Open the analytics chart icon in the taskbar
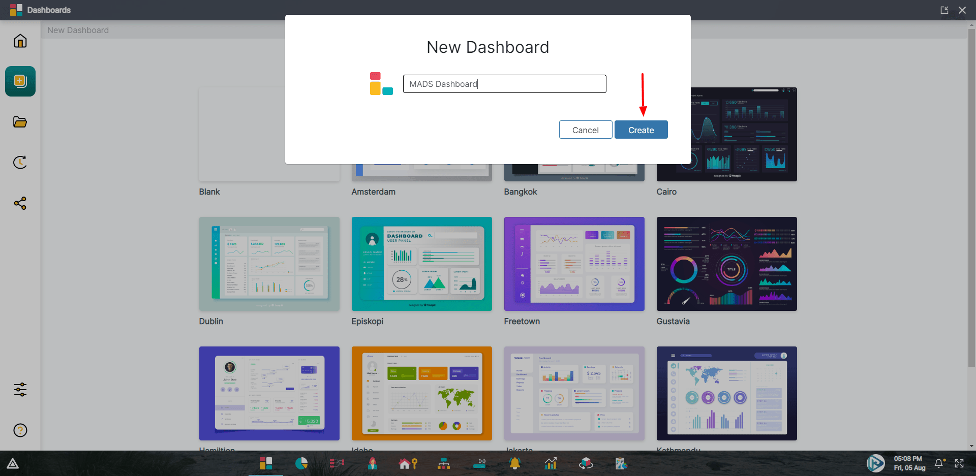This screenshot has height=476, width=976. 550,463
